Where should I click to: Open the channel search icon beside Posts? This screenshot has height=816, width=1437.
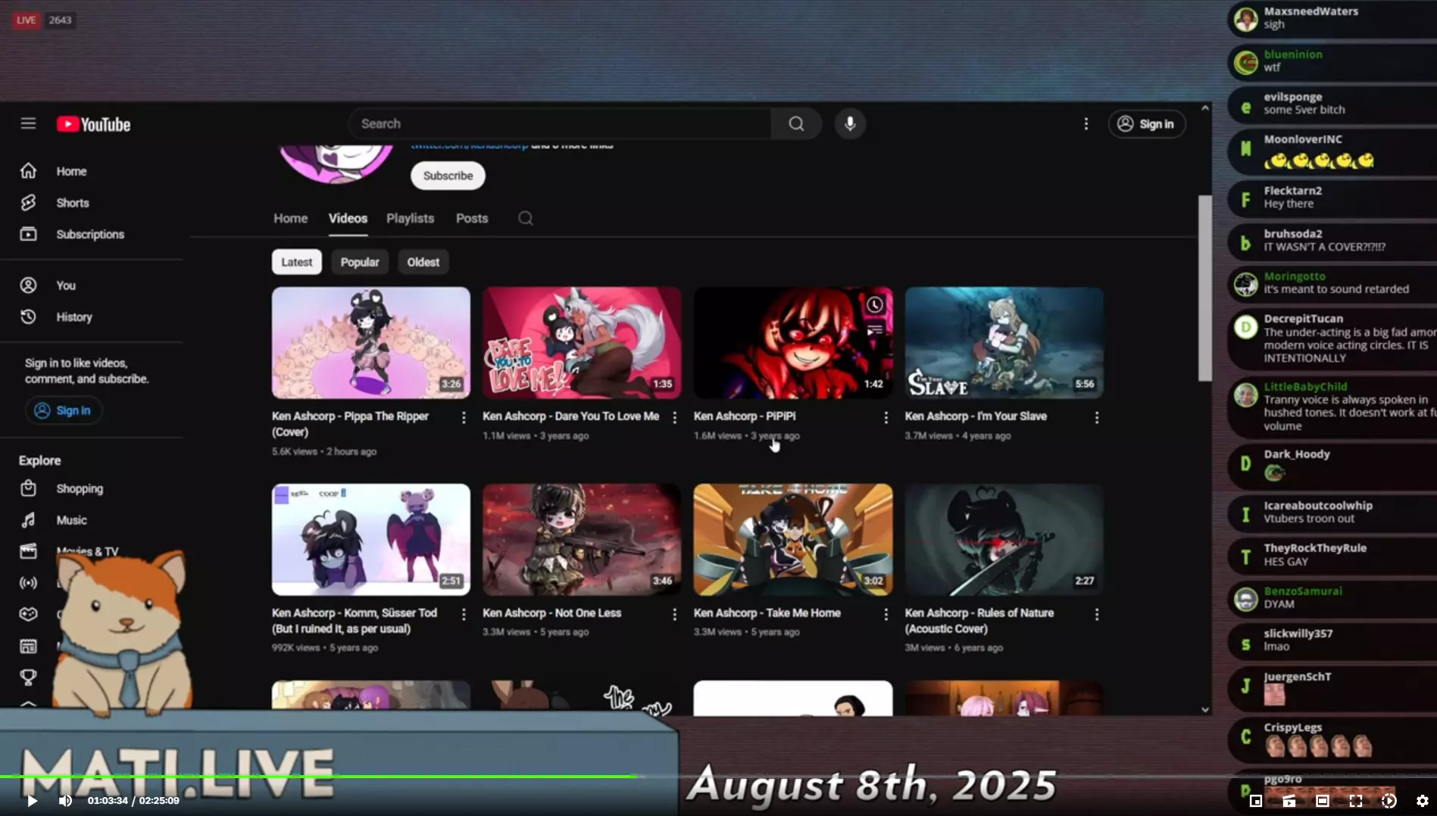coord(525,218)
